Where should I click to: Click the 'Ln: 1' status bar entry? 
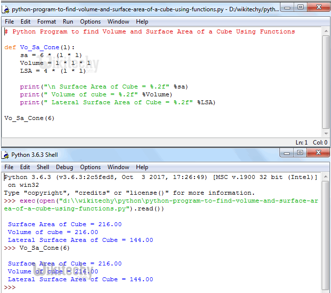point(302,143)
